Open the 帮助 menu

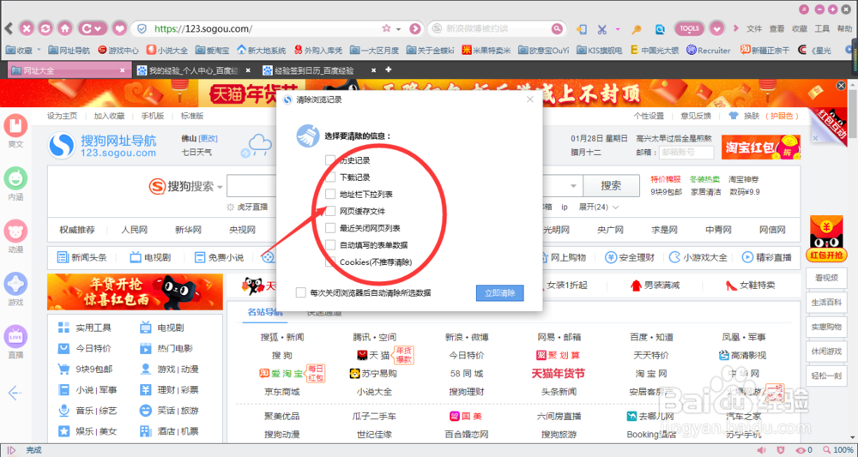coord(844,29)
